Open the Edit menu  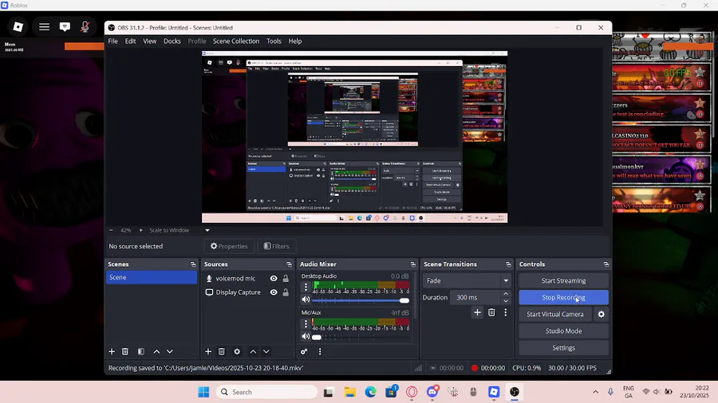point(131,41)
